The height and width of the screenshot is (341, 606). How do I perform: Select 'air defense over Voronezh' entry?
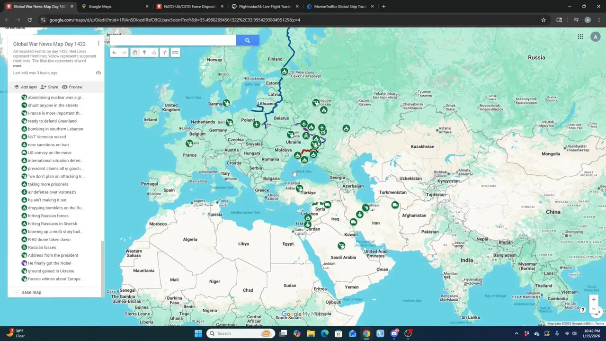[x=52, y=192]
